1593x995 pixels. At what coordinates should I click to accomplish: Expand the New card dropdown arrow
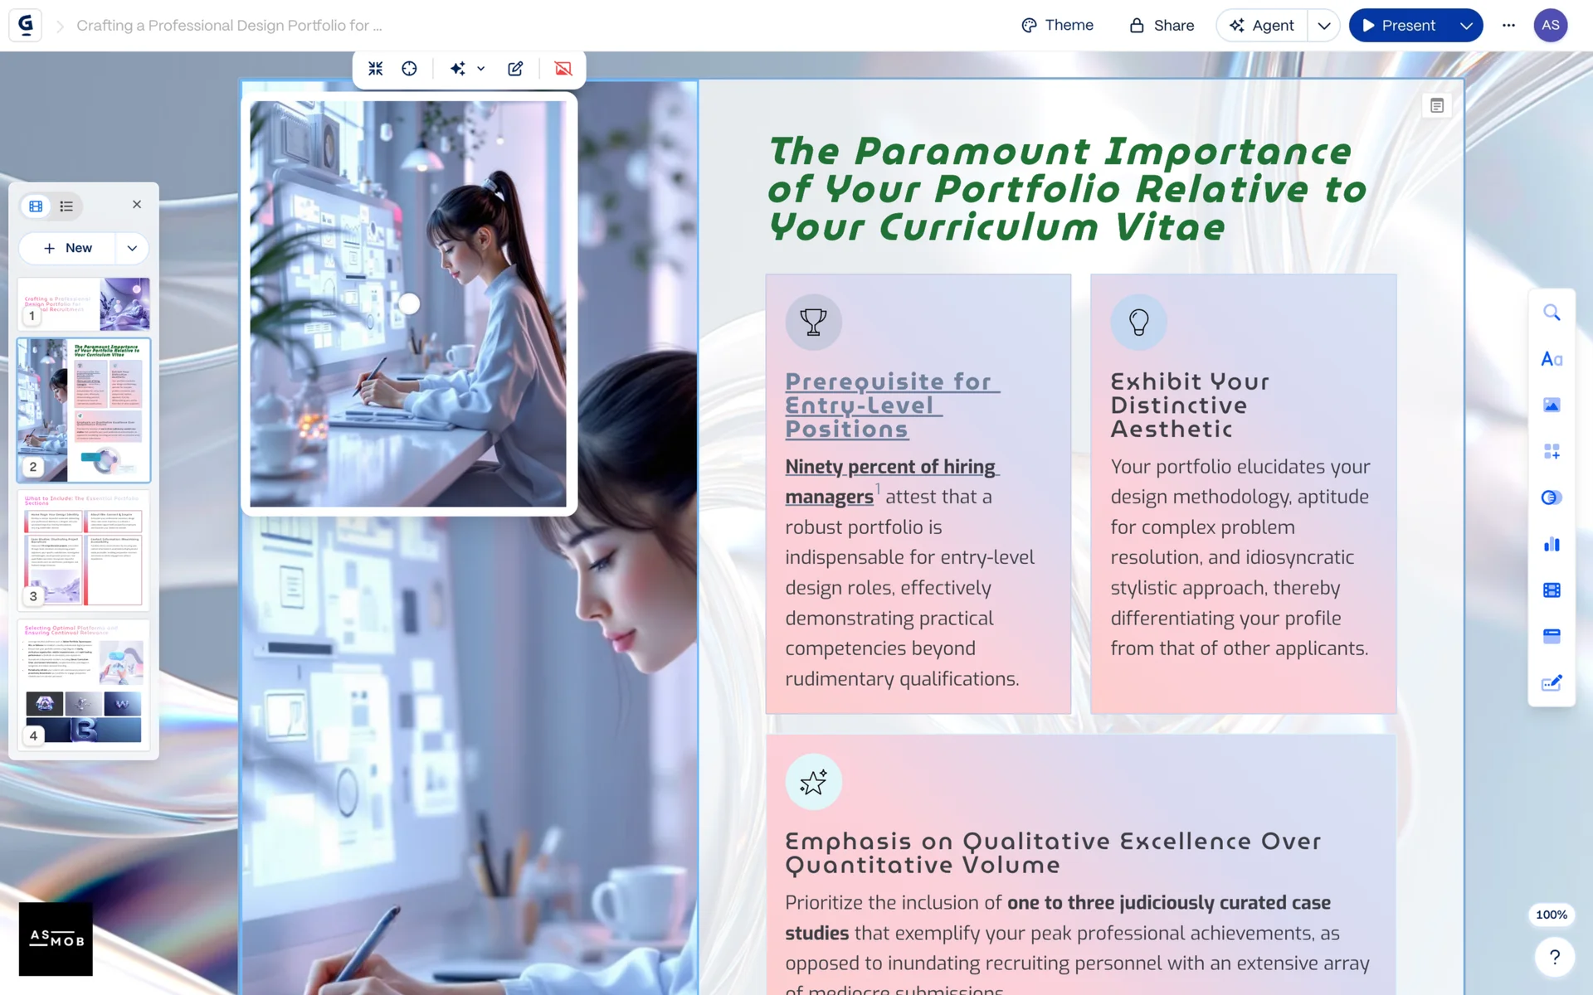[132, 248]
